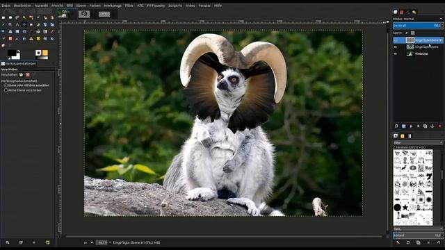Select the yellow Heal tool
445x250 pixels.
[38, 39]
